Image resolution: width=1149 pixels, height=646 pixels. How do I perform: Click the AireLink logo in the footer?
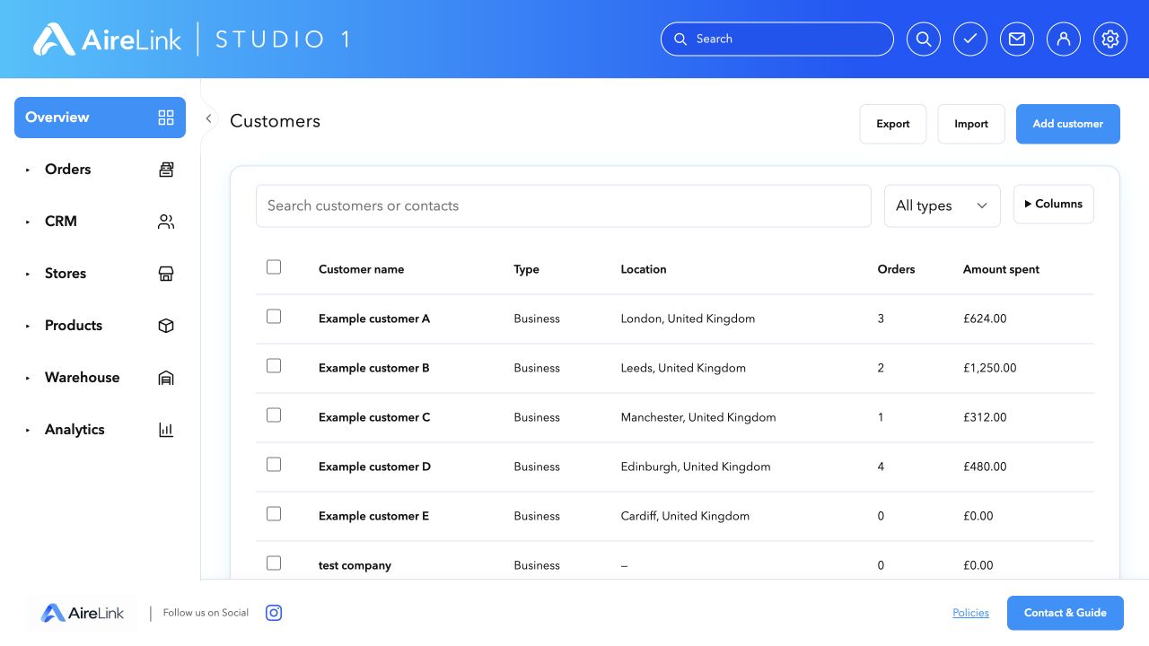coord(83,614)
